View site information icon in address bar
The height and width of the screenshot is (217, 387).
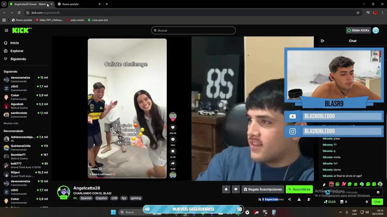(28, 13)
